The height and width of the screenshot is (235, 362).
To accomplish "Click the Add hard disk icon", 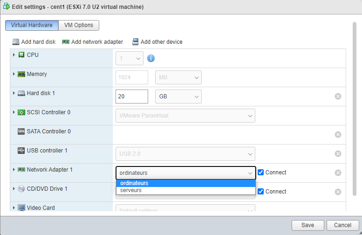I will coord(16,42).
